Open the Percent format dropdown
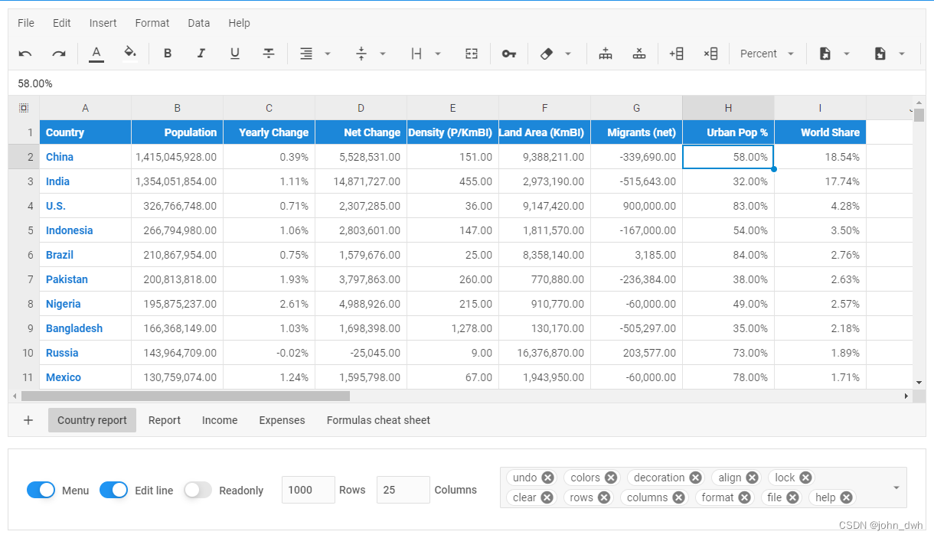The height and width of the screenshot is (538, 934). point(768,54)
